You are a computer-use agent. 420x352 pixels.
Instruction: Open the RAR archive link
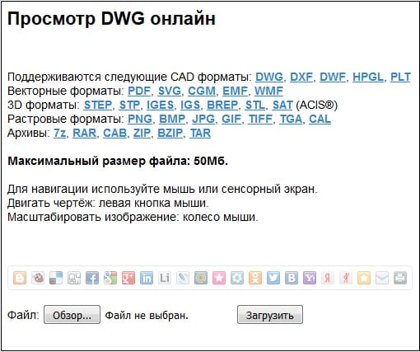85,133
